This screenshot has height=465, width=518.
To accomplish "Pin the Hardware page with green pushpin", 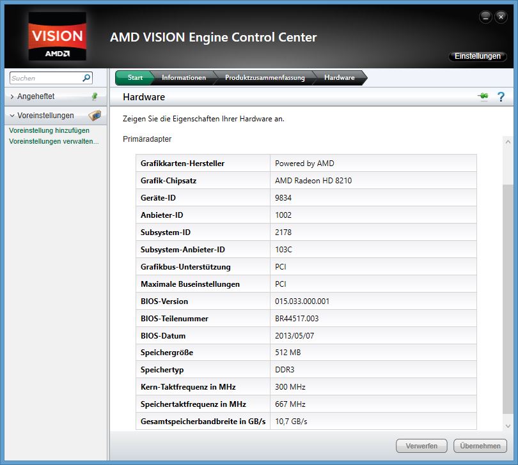I will (x=483, y=96).
